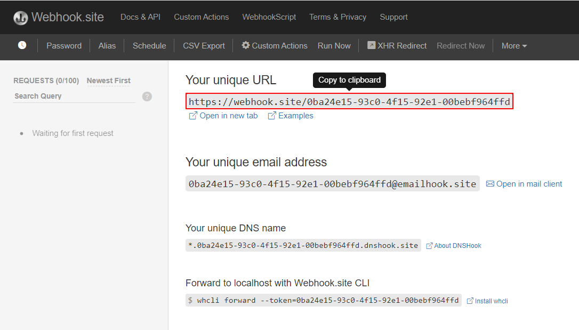Open Docs & API in top navigation
Viewport: 579px width, 330px height.
tap(140, 17)
